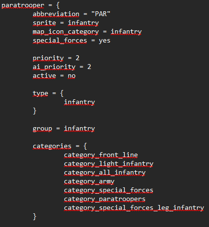
Task: Click the special_forces key name
Action: (x=60, y=41)
